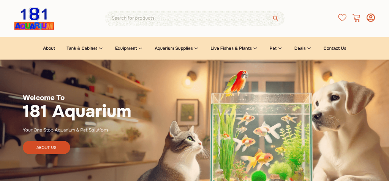Click the search magnifier icon
Viewport: 389px width, 181px height.
(275, 18)
